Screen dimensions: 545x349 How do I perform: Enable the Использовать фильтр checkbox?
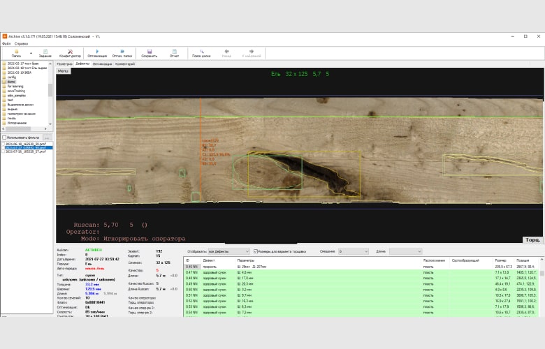tap(4, 138)
